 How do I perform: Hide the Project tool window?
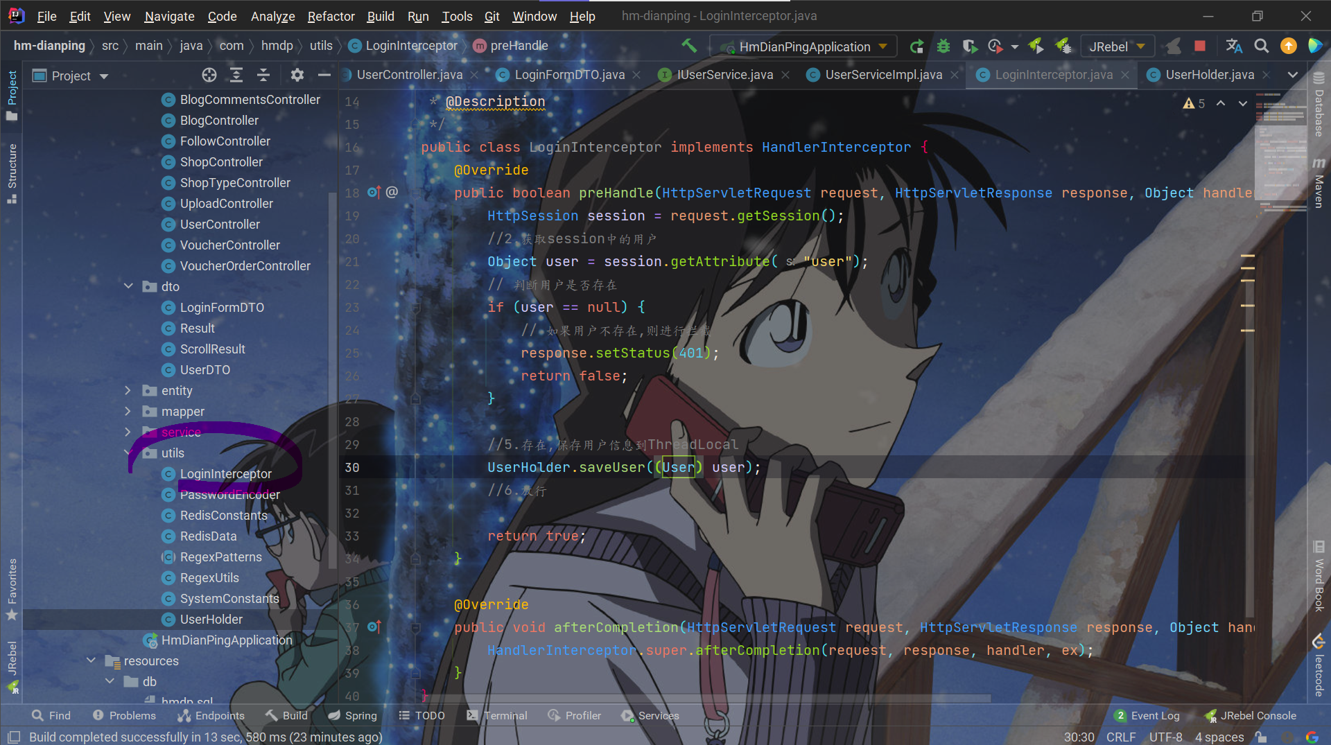click(x=324, y=75)
